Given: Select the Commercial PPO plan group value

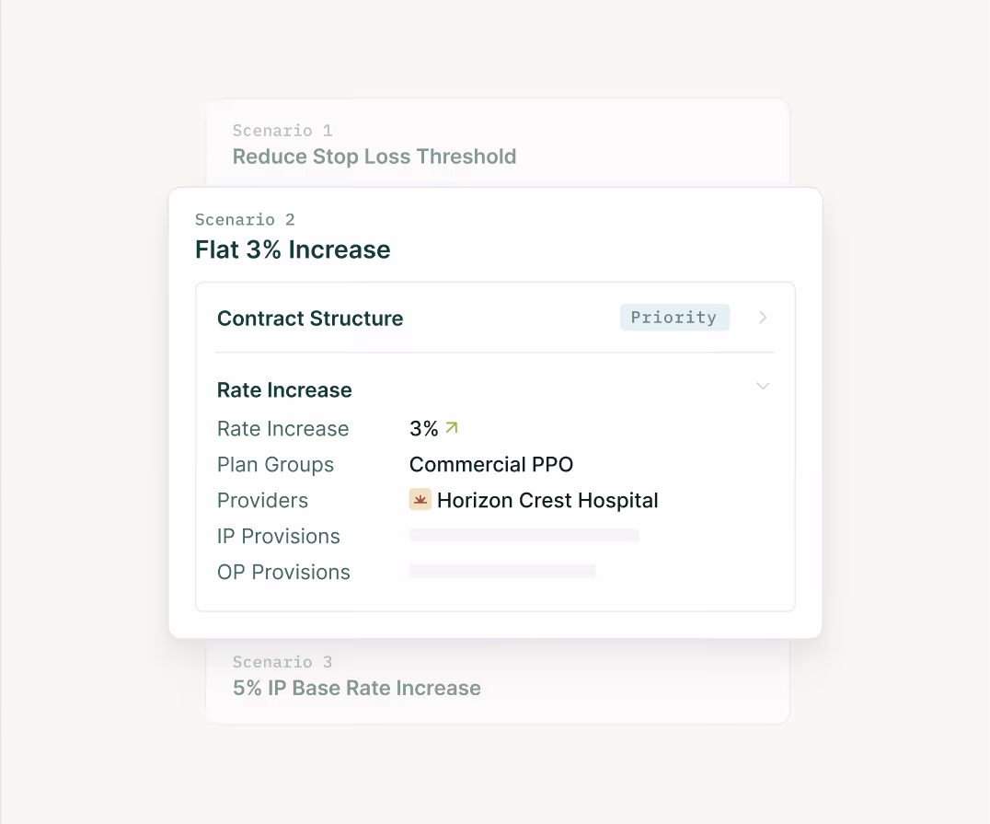Looking at the screenshot, I should click(490, 464).
